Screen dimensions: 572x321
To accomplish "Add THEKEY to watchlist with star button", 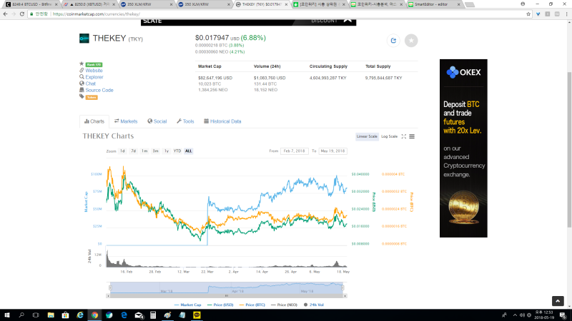I will tap(411, 41).
